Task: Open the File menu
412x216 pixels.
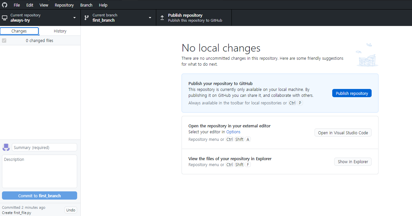Action: [17, 5]
